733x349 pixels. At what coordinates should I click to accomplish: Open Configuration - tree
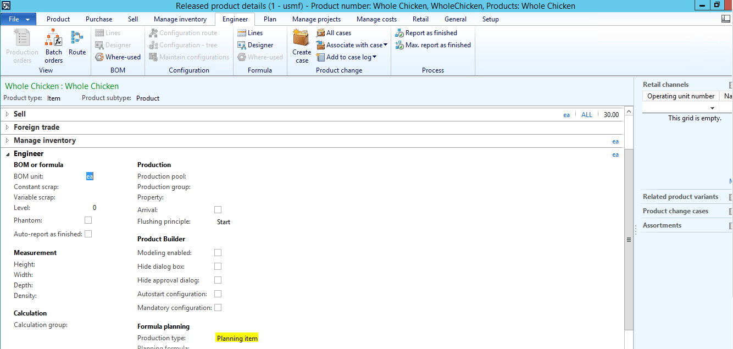pos(183,45)
